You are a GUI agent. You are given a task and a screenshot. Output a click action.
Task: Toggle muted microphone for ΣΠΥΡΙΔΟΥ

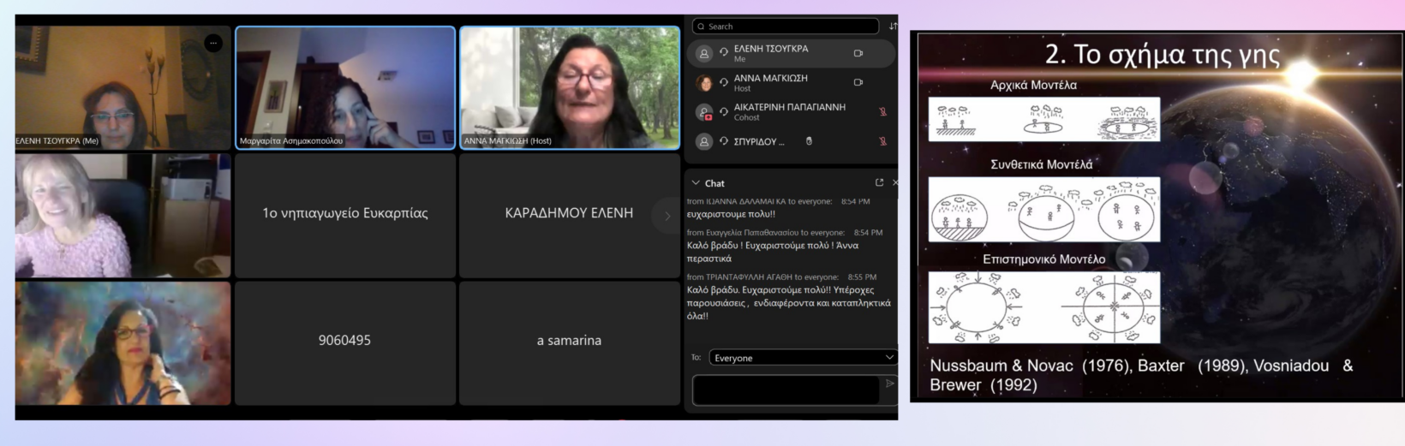coord(882,141)
